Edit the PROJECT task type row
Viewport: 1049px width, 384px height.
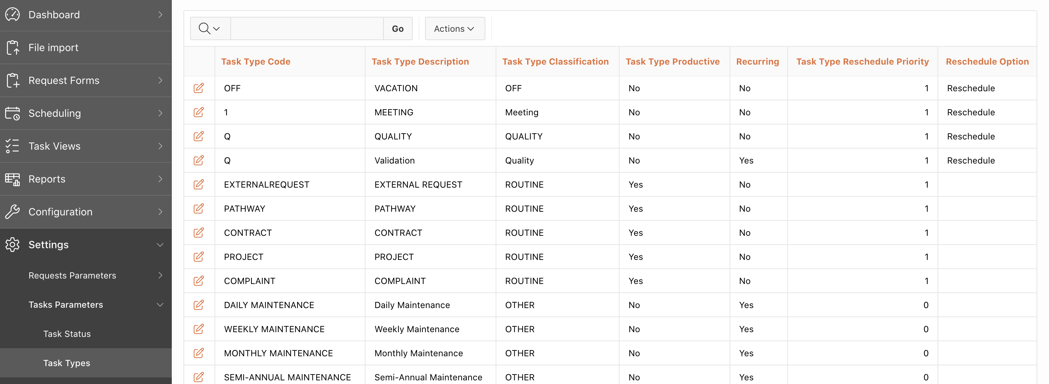coord(199,257)
